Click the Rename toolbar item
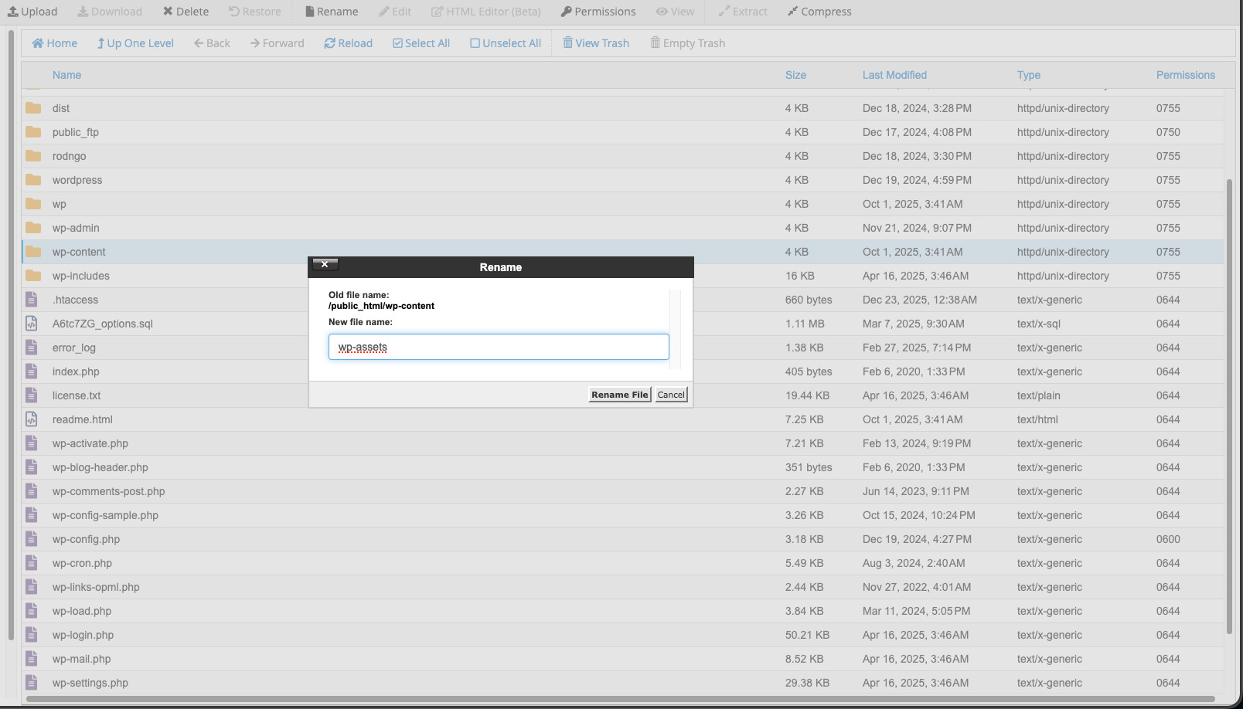 pyautogui.click(x=331, y=12)
